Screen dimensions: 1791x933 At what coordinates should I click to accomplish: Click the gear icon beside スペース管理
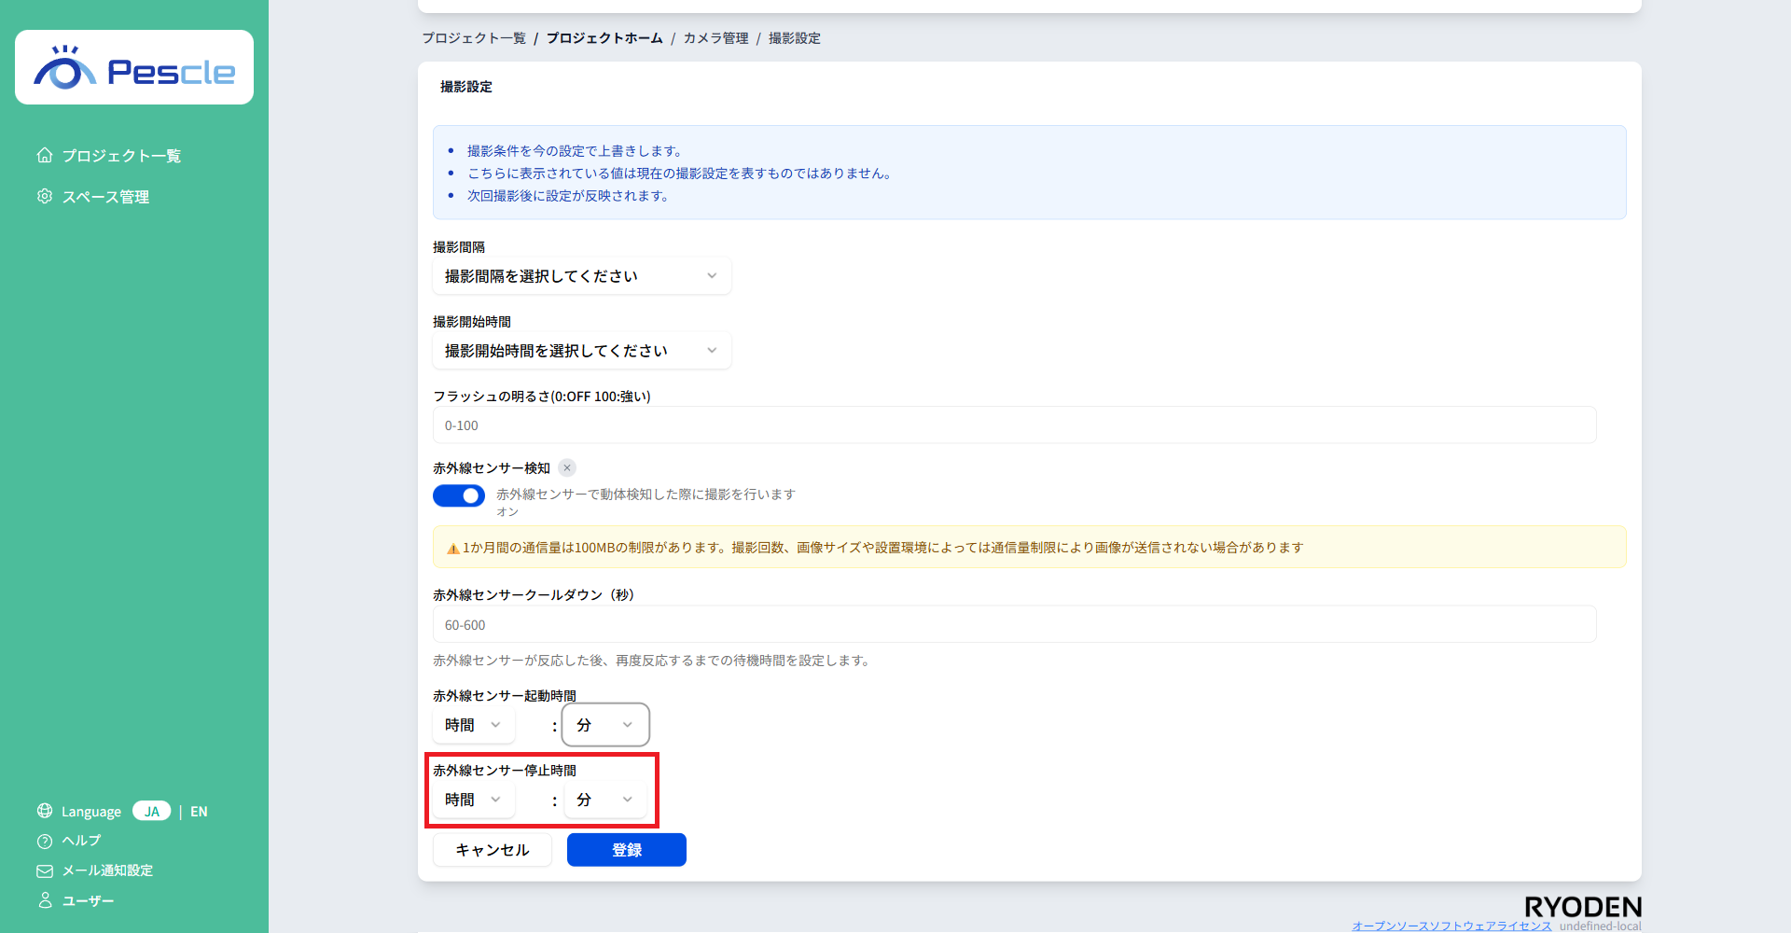pos(44,196)
